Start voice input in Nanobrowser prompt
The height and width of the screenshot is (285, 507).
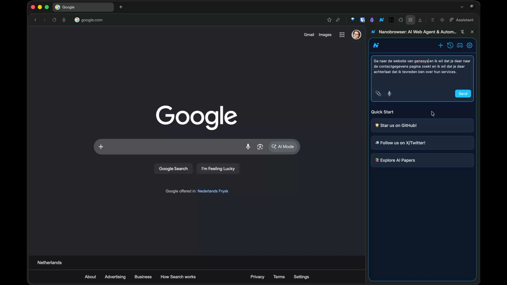tap(389, 93)
